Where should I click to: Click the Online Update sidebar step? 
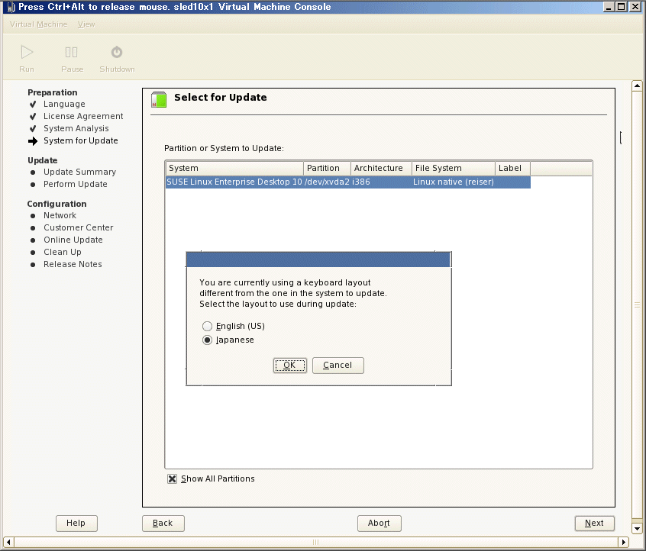[x=73, y=240]
